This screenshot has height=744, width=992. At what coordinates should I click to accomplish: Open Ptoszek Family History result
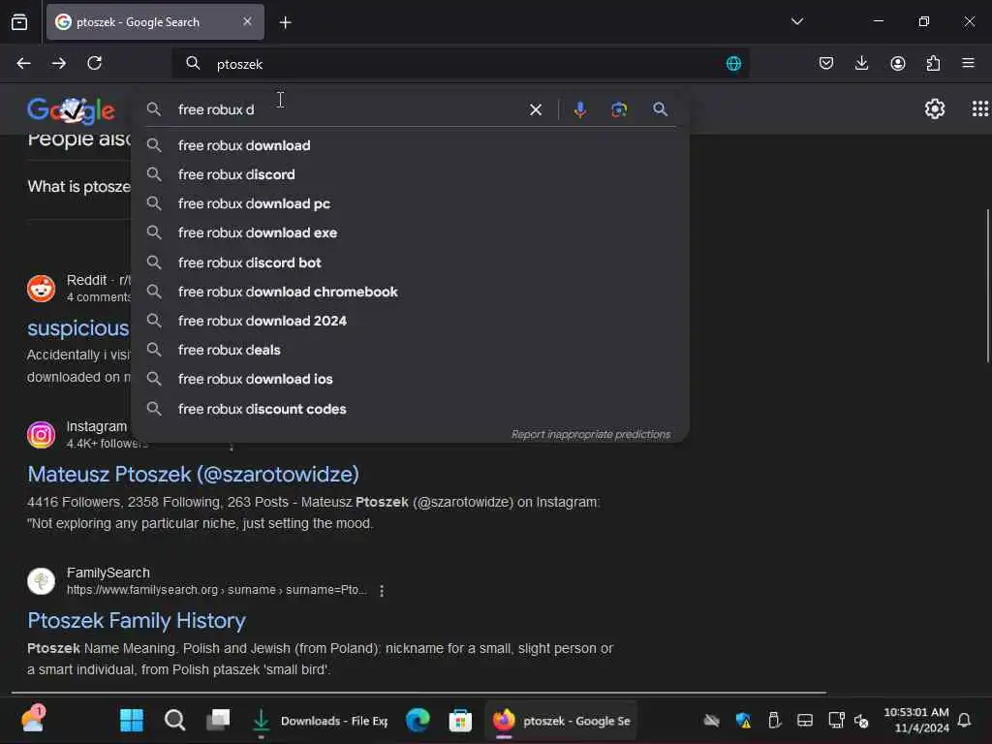[x=136, y=621]
